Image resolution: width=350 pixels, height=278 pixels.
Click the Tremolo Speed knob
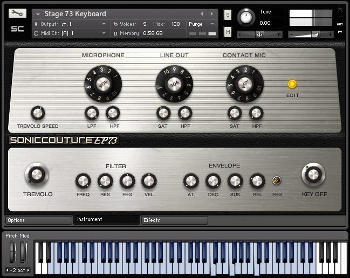coord(38,113)
